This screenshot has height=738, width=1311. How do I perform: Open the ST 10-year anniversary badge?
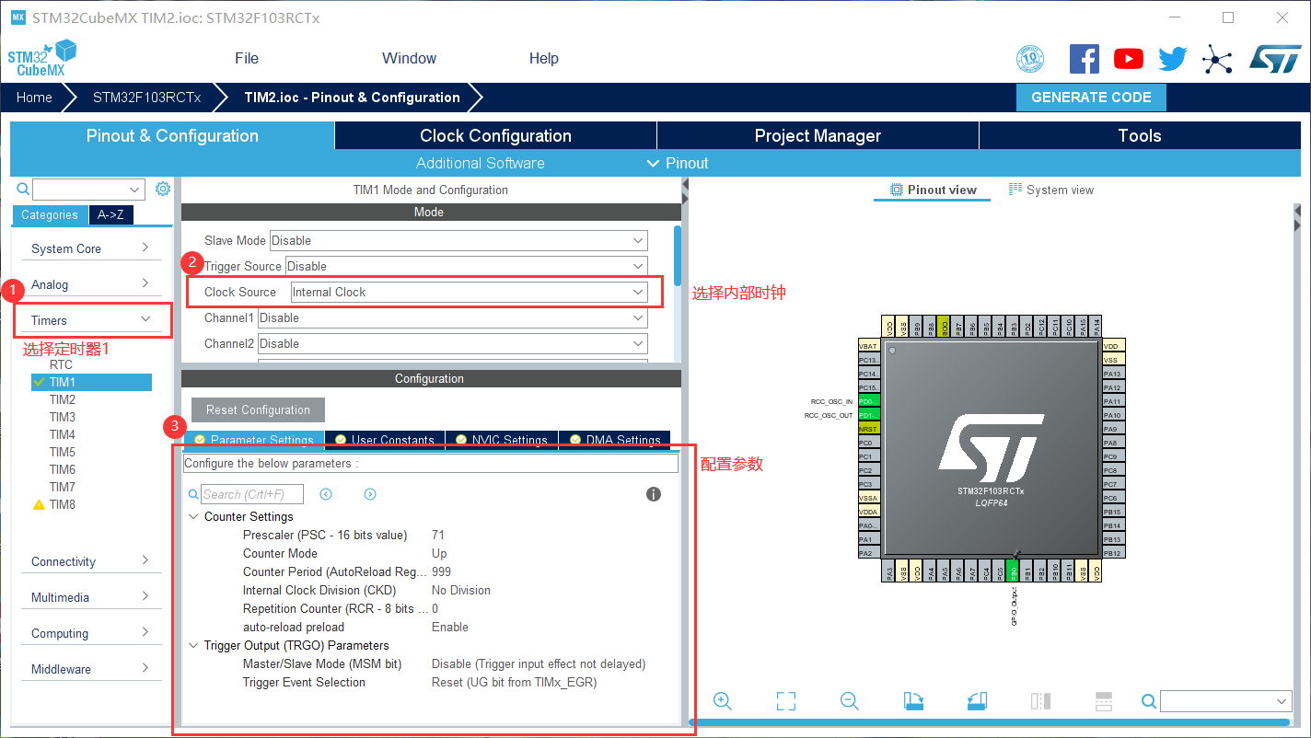(x=1030, y=59)
